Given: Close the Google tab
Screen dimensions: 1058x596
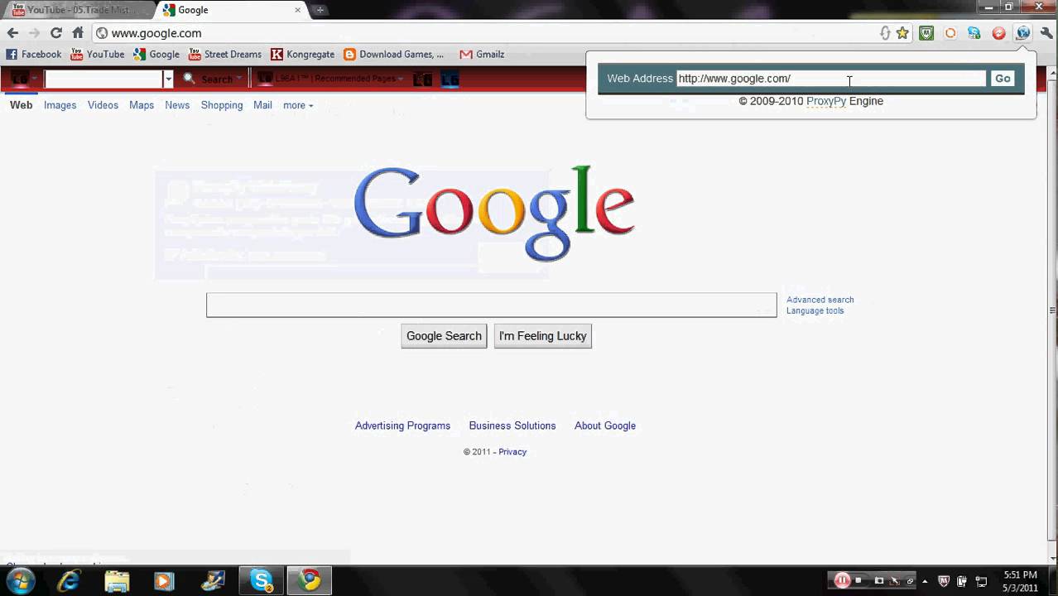Looking at the screenshot, I should 297,10.
